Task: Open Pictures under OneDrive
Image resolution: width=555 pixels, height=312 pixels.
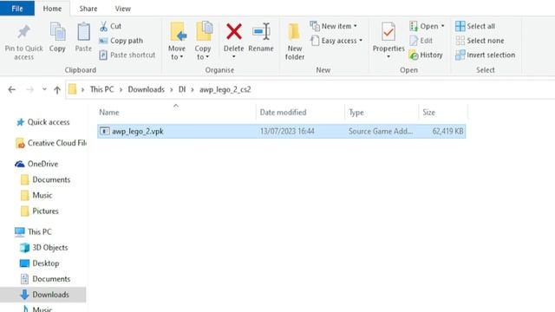Action: 39,211
